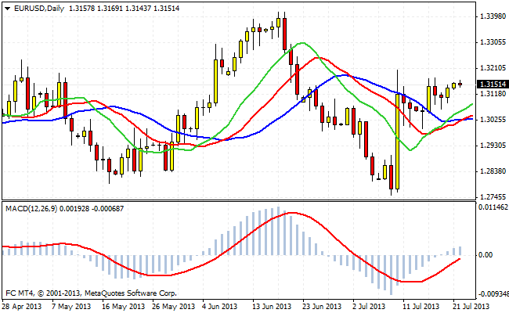The height and width of the screenshot is (313, 509).
Task: Select the 2 Jul 2013 date label
Action: 369,307
